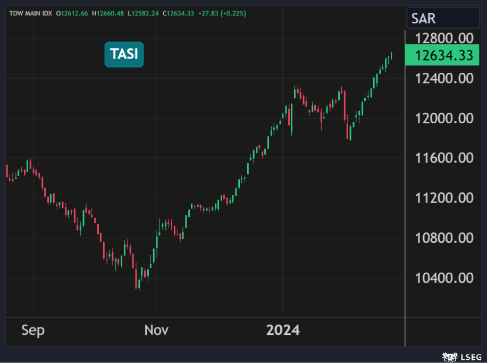Viewport: 487px width, 363px height.
Task: Click the 2024 label on time axis
Action: click(x=283, y=330)
